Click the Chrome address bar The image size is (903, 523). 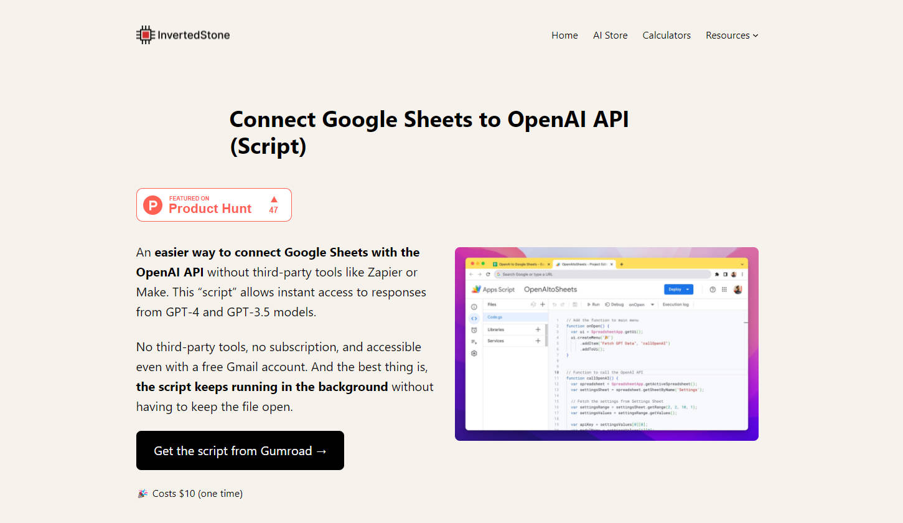click(603, 274)
